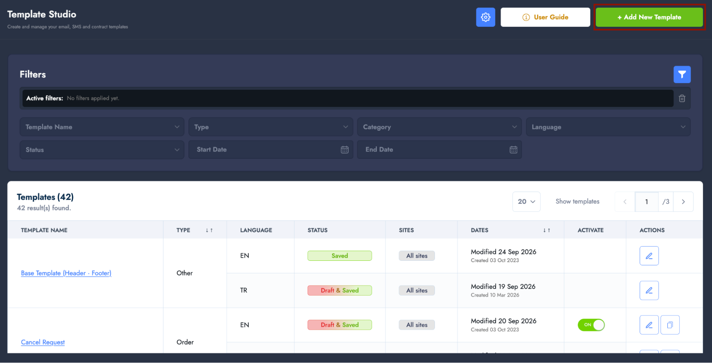Click the pencil icon for Cancel Request EN
Screen dimensions: 712x363
point(649,325)
